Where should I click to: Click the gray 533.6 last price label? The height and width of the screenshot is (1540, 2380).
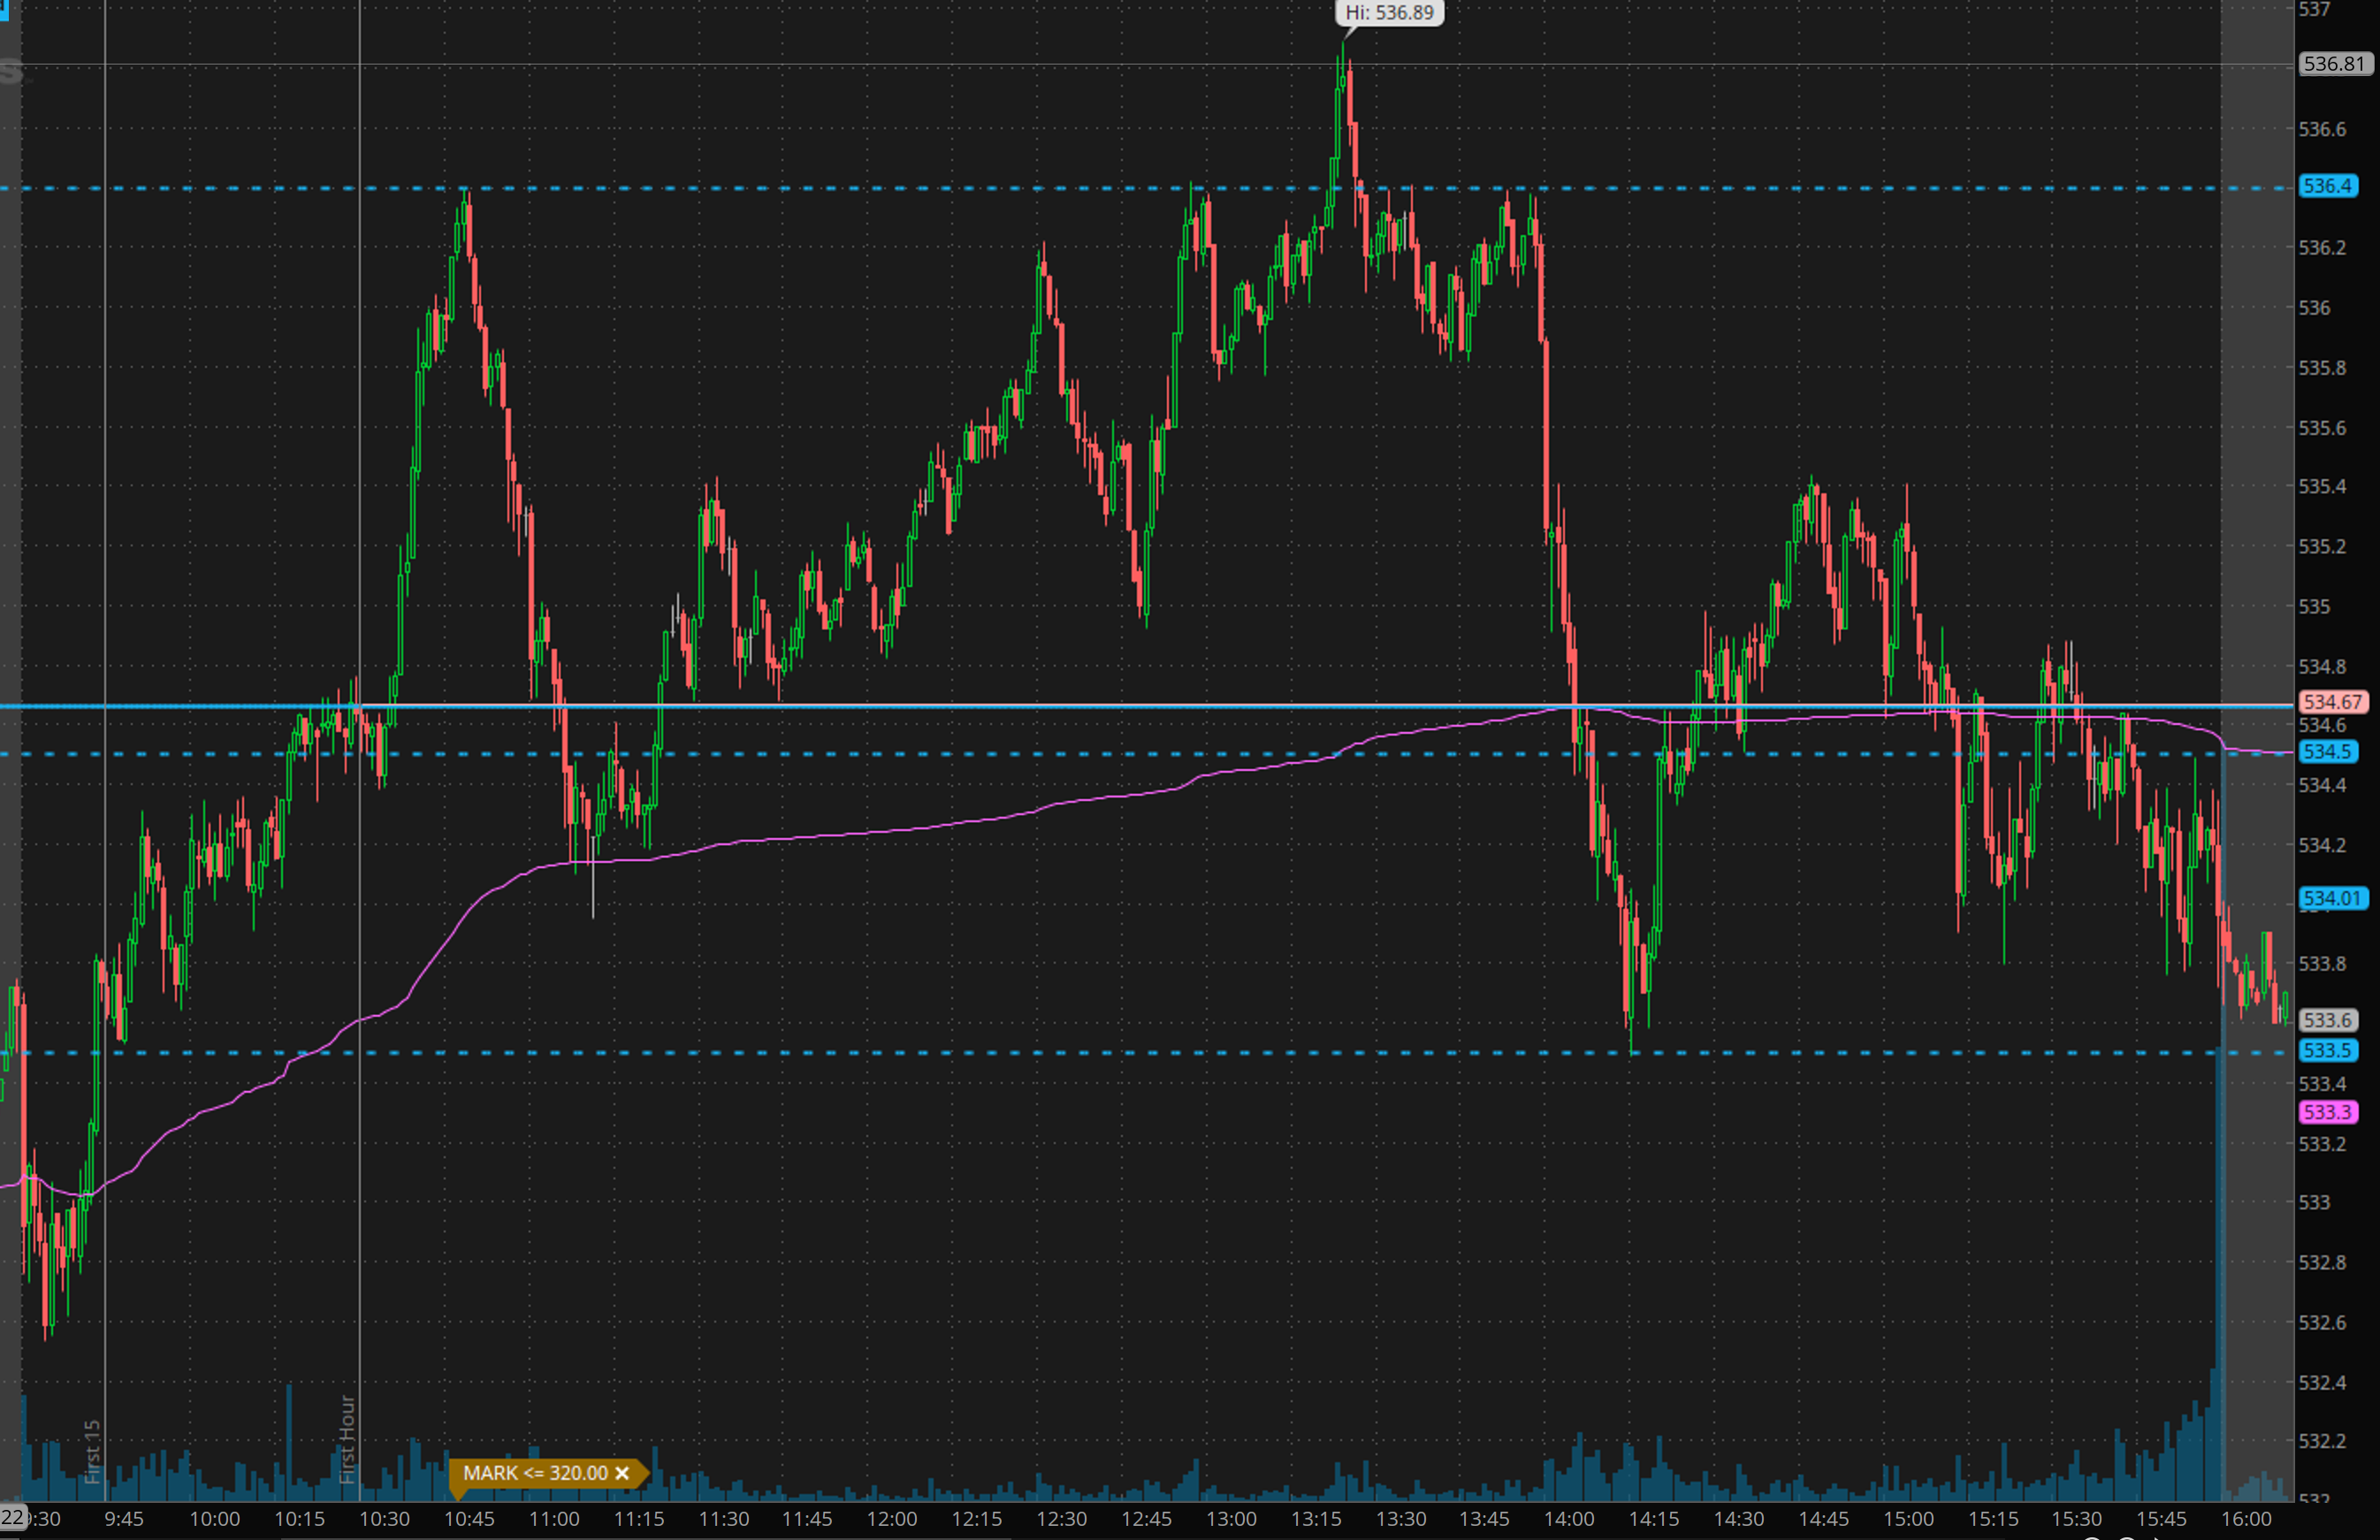click(2328, 1020)
